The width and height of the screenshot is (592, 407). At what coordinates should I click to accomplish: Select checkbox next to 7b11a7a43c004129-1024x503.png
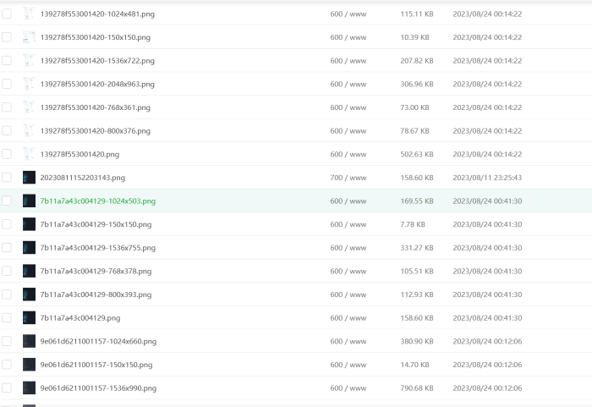pyautogui.click(x=7, y=201)
